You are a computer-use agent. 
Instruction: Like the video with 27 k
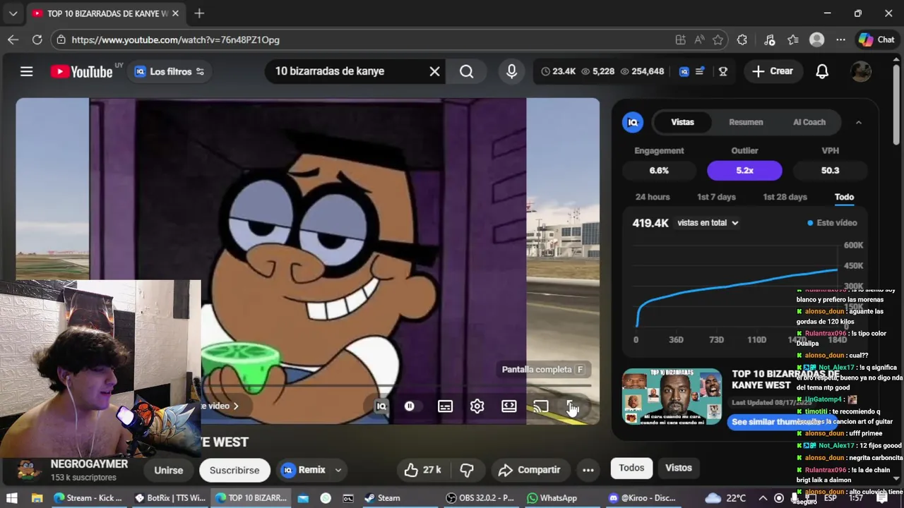point(422,470)
